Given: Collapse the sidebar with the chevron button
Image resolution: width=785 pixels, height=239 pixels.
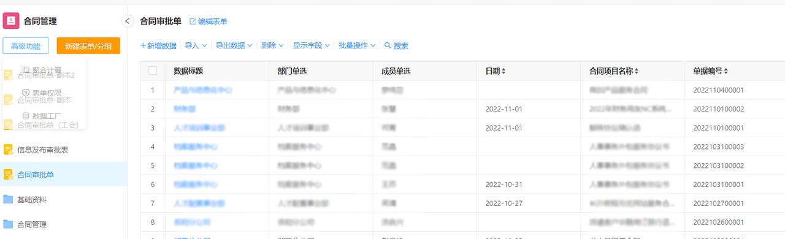Looking at the screenshot, I should coord(128,21).
